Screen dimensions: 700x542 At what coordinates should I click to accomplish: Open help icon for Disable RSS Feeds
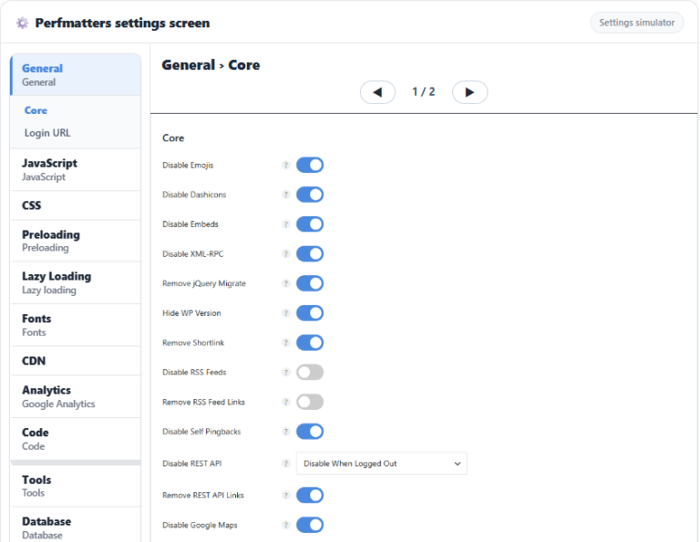pos(286,372)
